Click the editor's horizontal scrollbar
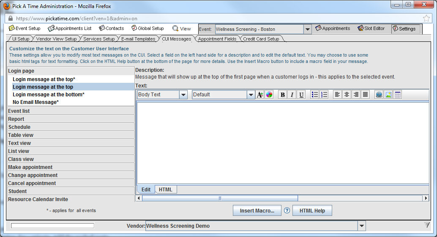 pyautogui.click(x=220, y=198)
